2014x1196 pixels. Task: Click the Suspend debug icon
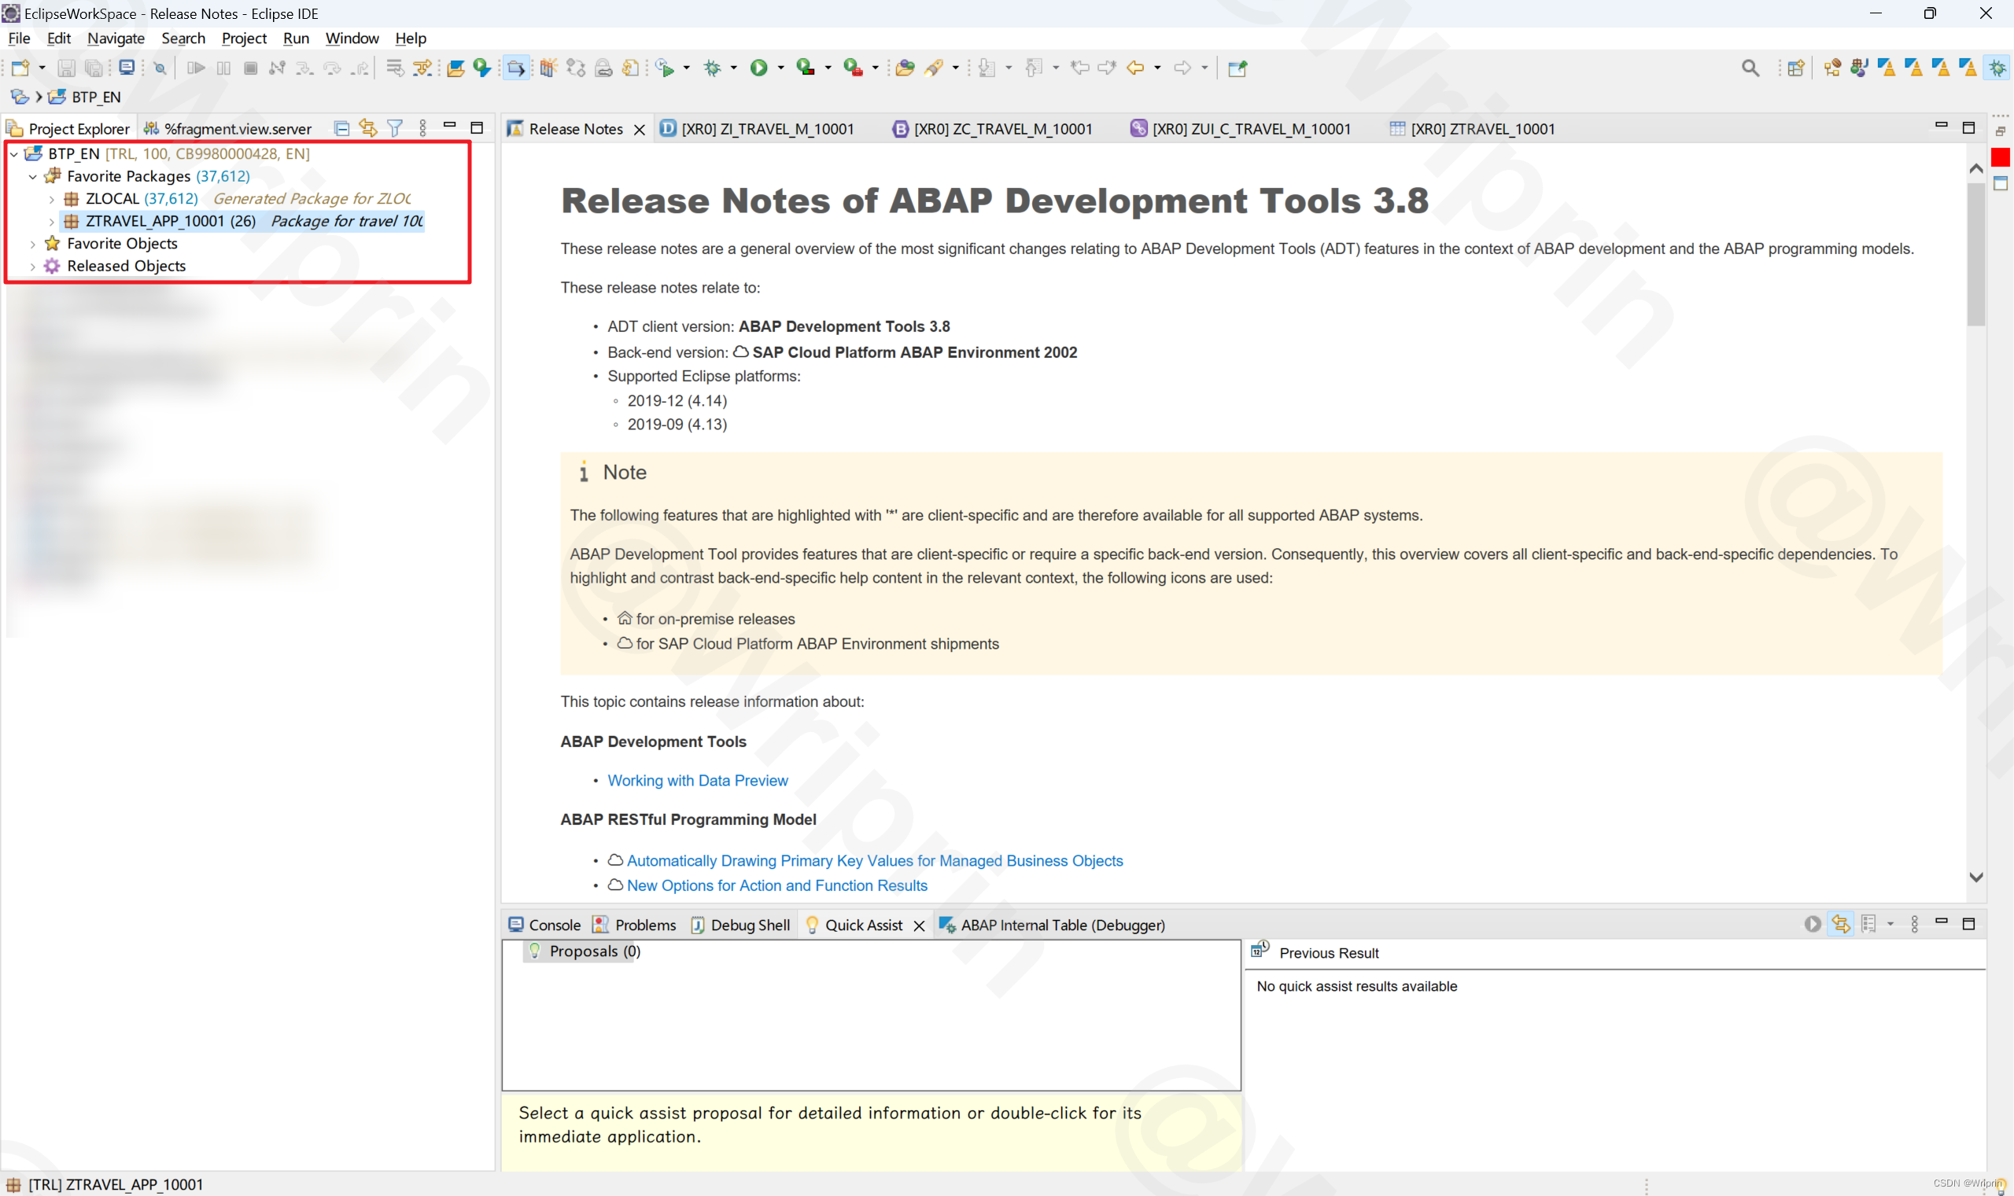(223, 68)
